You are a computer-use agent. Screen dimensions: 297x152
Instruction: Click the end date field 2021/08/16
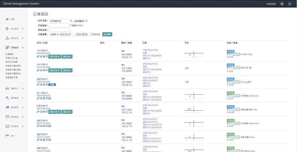(83, 34)
